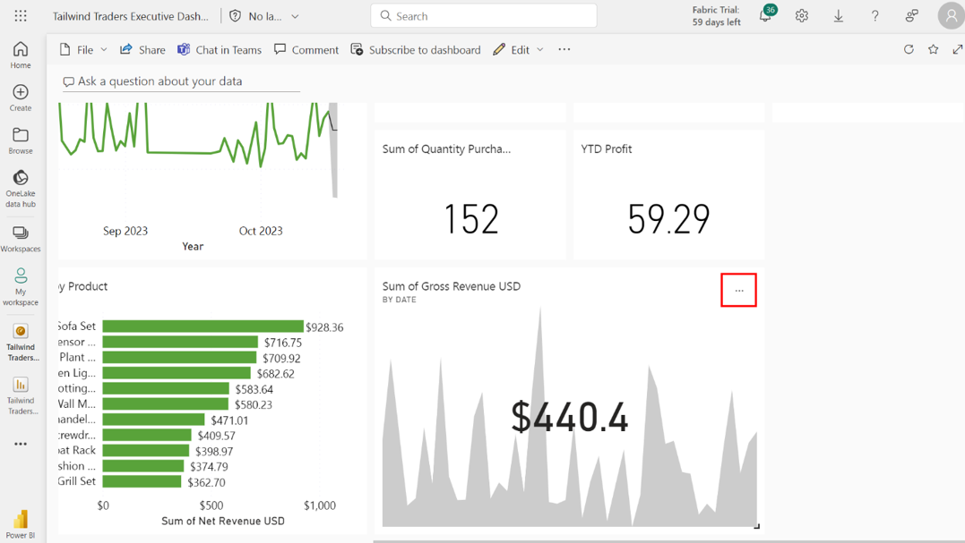The height and width of the screenshot is (543, 965).
Task: Open Chat in Teams
Action: [220, 50]
